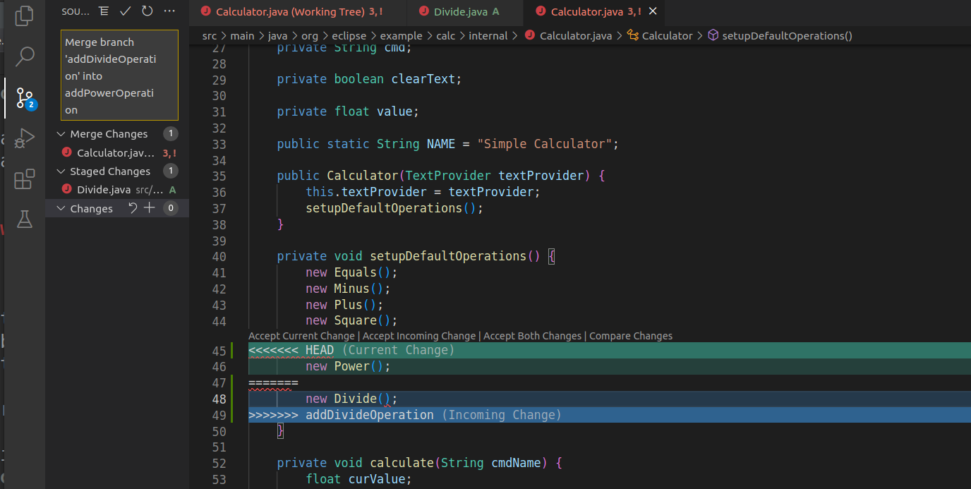Commit changes using the checkmark icon
Viewport: 971px width, 489px height.
[123, 11]
